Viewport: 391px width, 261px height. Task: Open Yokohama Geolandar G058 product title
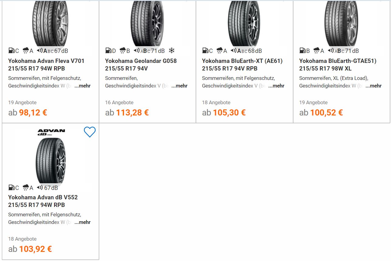point(141,65)
